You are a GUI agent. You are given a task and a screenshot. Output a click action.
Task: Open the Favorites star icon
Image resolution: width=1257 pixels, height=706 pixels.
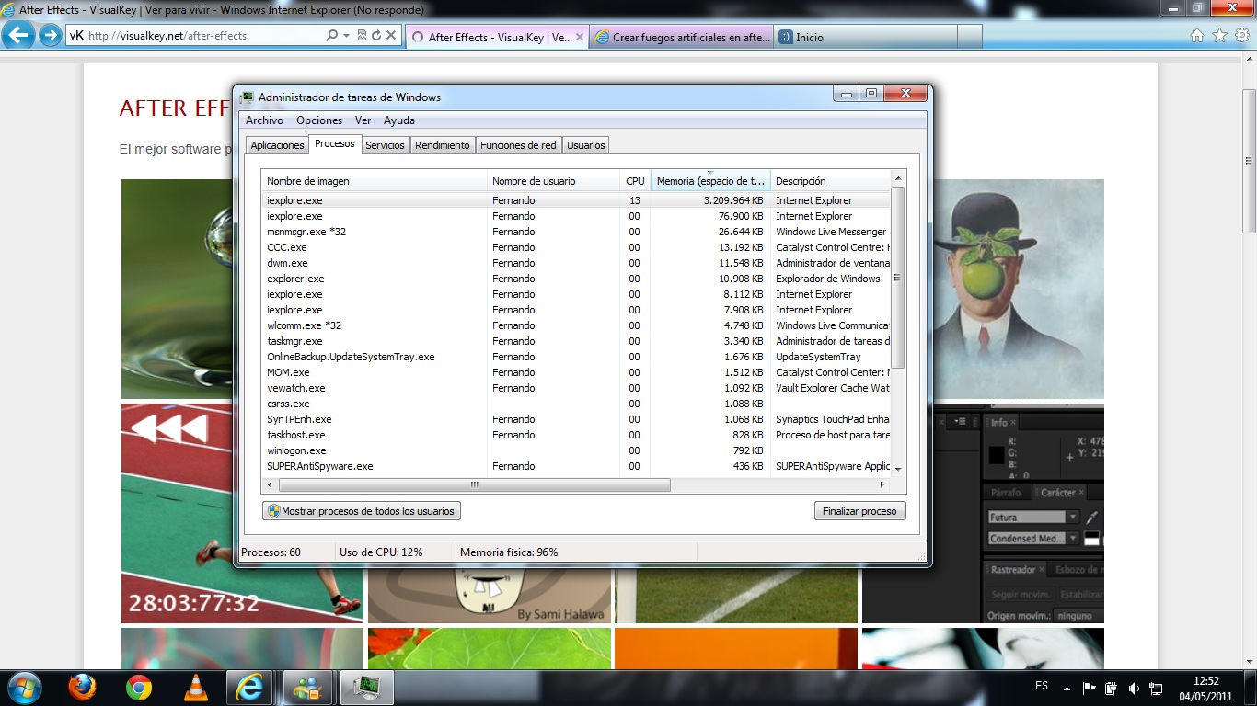(x=1219, y=36)
